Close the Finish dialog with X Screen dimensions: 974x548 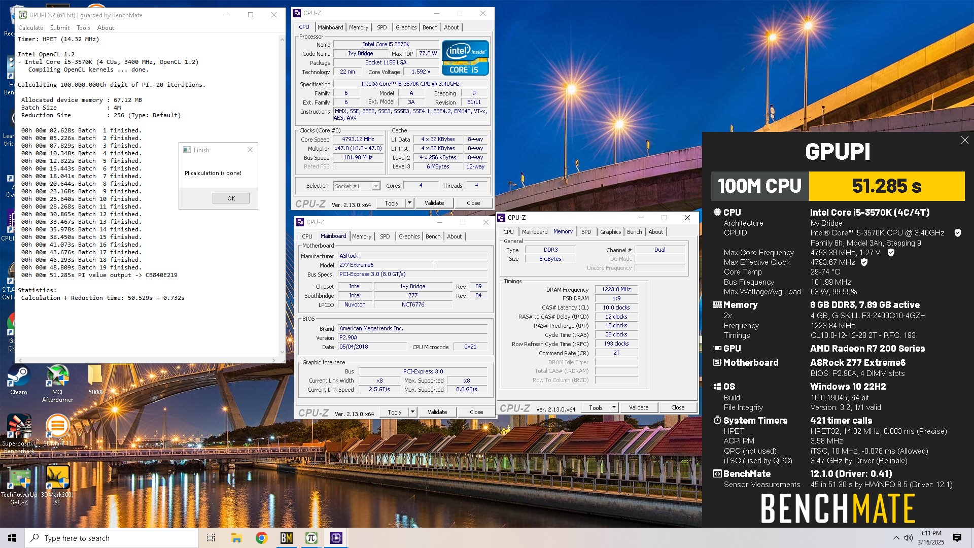click(250, 150)
